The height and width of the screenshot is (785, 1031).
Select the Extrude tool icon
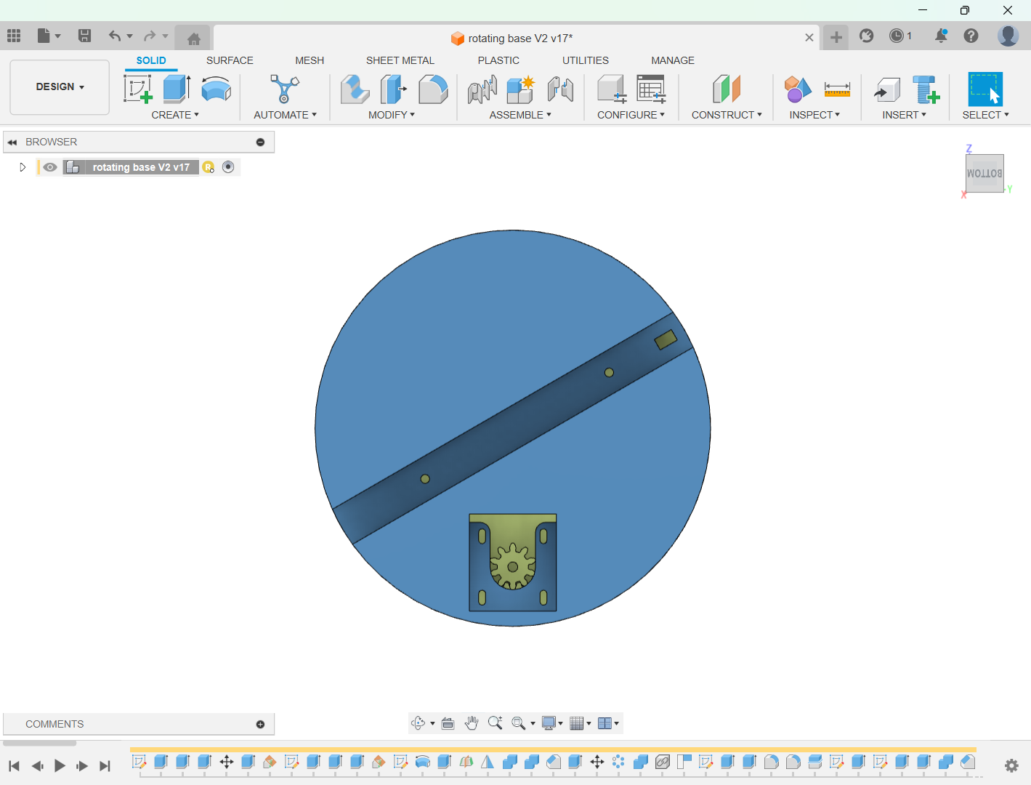177,89
